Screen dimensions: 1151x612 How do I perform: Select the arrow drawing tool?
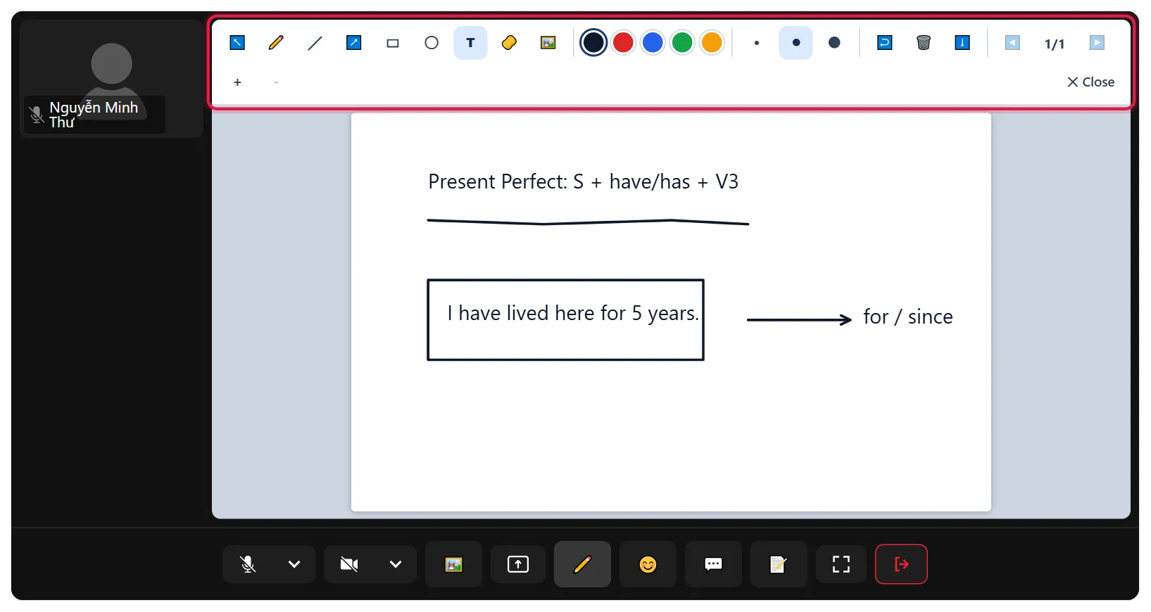coord(354,43)
